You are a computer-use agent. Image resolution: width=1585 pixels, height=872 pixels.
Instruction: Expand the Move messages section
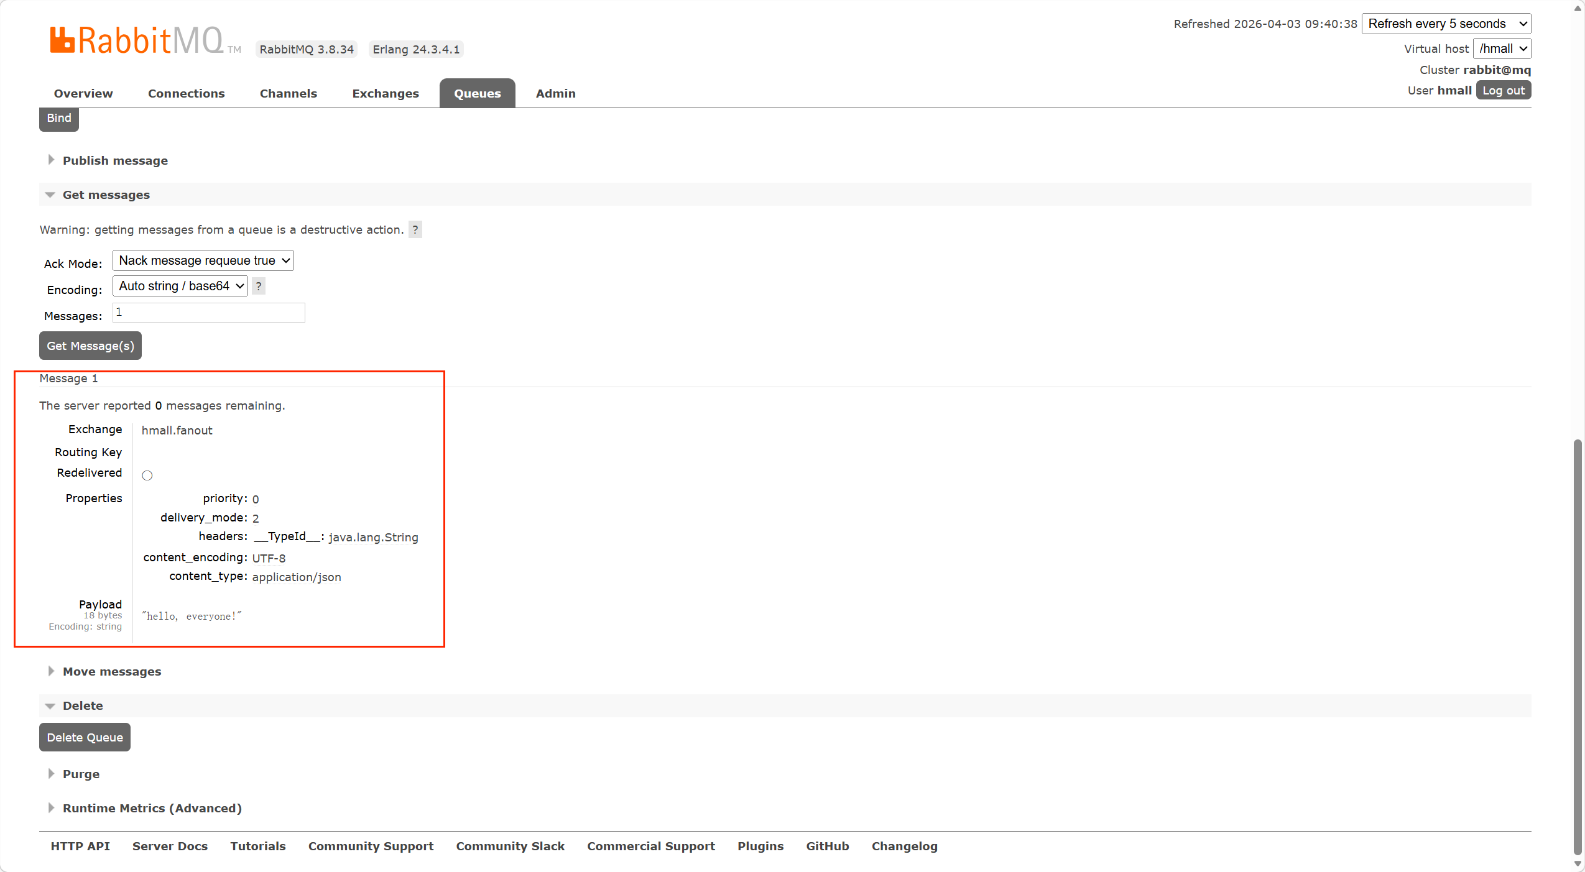point(111,671)
